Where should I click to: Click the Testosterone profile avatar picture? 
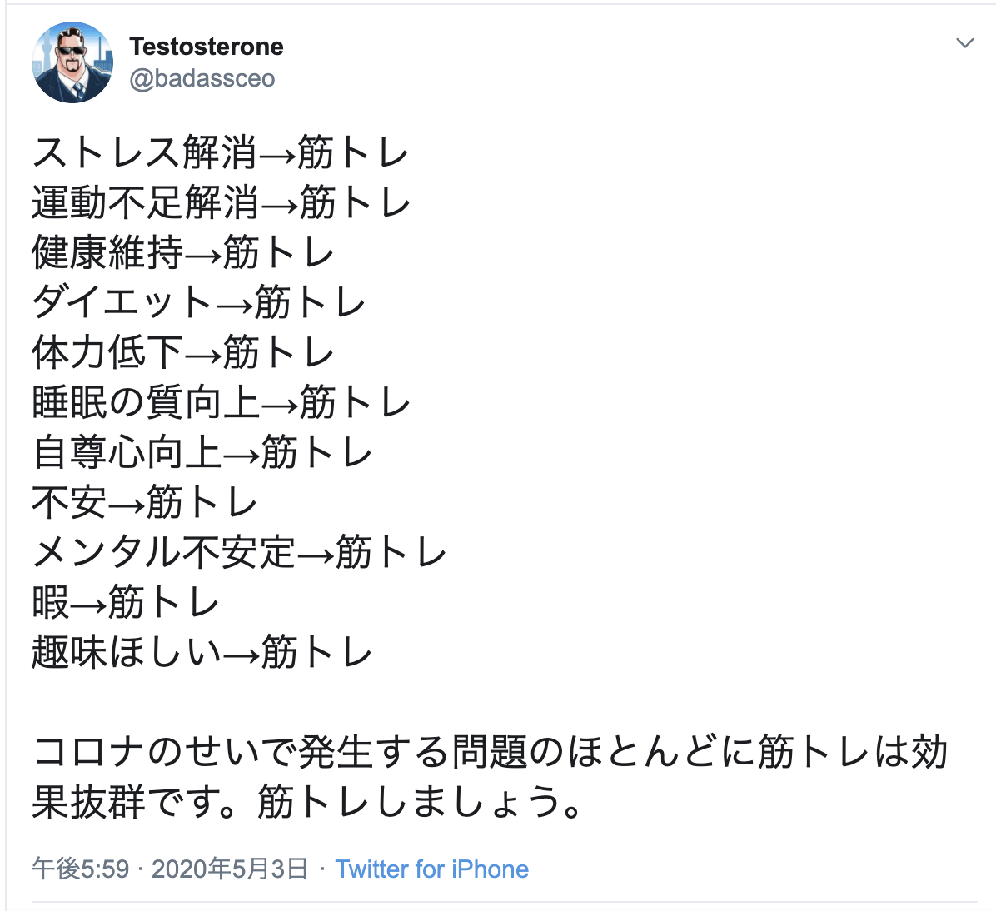point(72,62)
